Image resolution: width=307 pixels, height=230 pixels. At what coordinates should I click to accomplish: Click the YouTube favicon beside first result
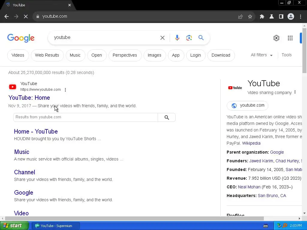[13, 87]
